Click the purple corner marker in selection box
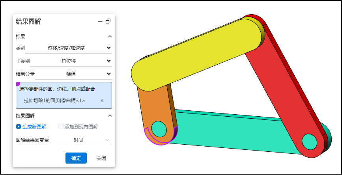Image resolution: width=342 pixels, height=175 pixels. [18, 84]
